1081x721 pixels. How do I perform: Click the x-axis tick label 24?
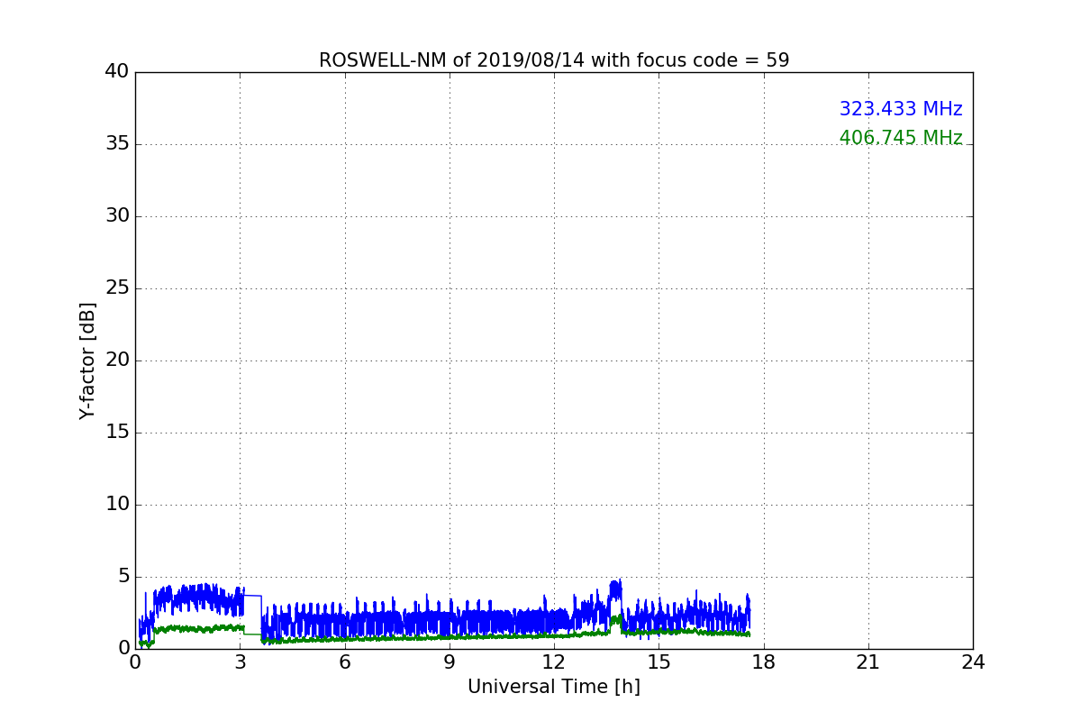point(973,662)
